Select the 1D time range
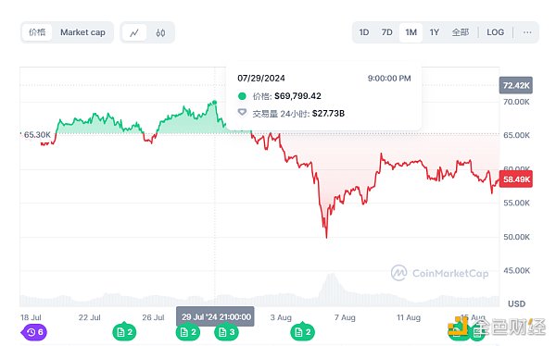556x346 pixels. point(364,32)
